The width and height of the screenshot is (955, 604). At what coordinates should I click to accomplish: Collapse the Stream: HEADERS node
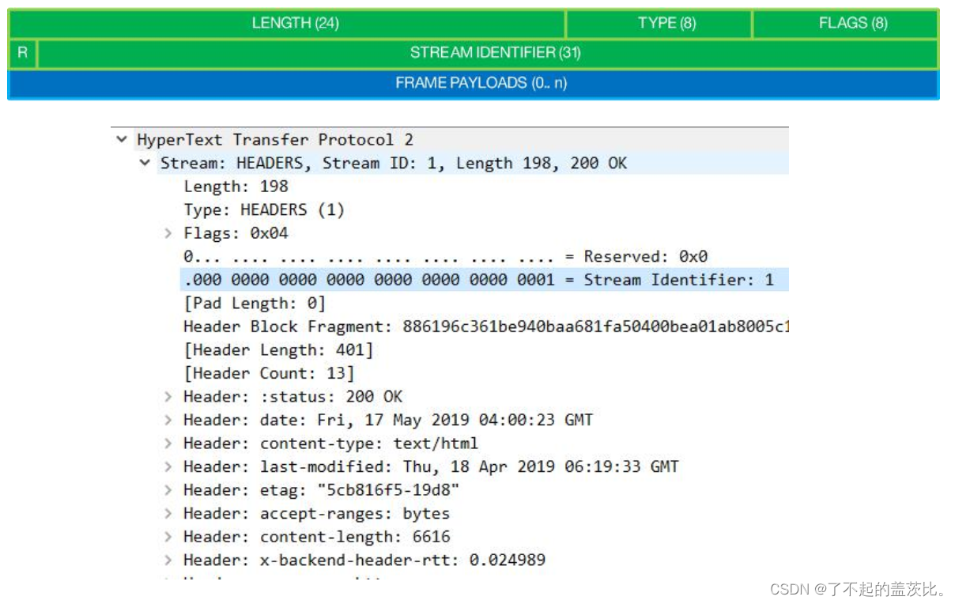145,163
